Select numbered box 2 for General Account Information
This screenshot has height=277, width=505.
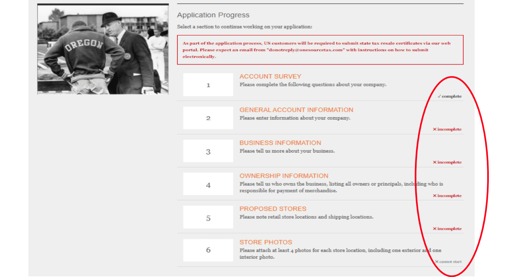click(x=208, y=118)
